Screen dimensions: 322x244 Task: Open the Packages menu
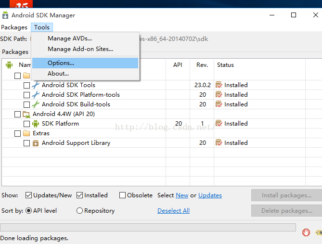[14, 27]
